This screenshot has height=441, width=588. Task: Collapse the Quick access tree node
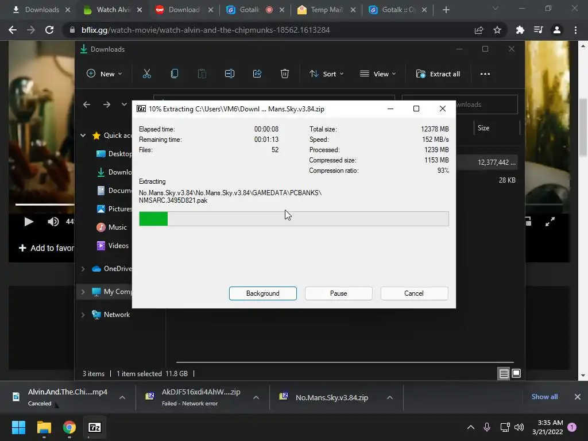83,136
